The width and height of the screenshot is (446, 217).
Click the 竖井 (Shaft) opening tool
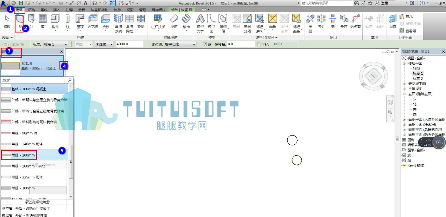321,21
